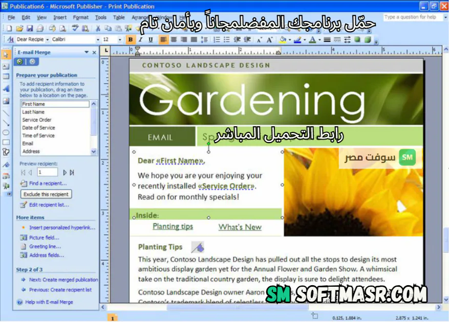Click the Dash Style icon

(x=337, y=39)
